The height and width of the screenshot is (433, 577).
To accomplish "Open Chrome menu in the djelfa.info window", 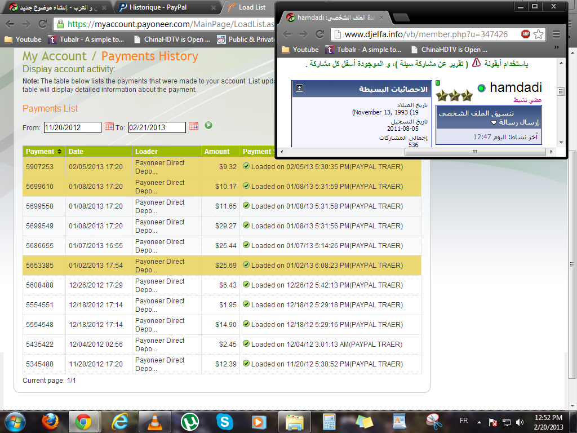I will 556,34.
